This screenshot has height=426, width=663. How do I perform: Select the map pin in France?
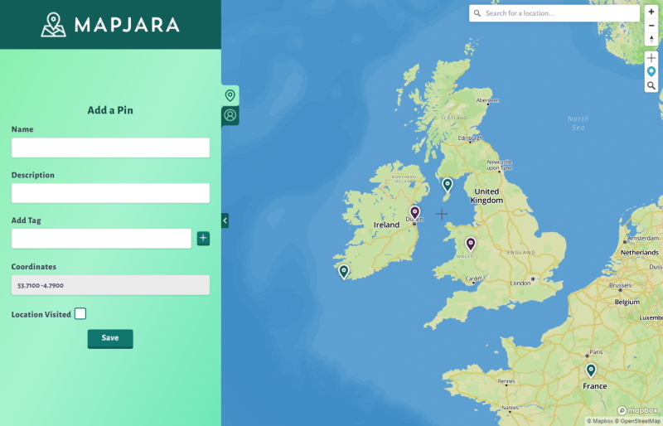point(591,370)
